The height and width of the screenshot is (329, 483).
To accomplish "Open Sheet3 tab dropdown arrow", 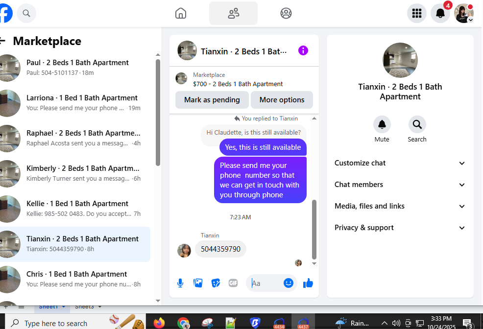I will [x=100, y=307].
